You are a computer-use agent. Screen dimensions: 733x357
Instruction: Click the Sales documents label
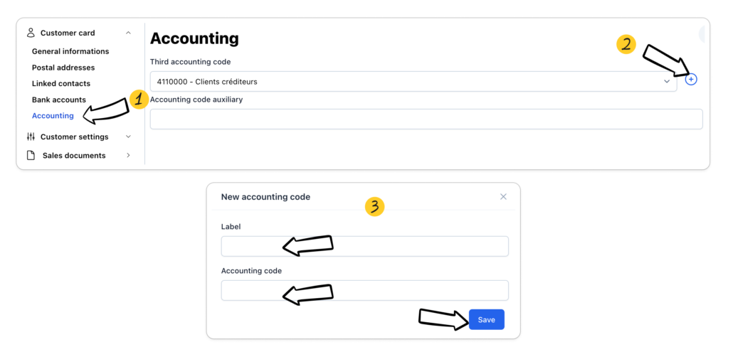coord(74,155)
